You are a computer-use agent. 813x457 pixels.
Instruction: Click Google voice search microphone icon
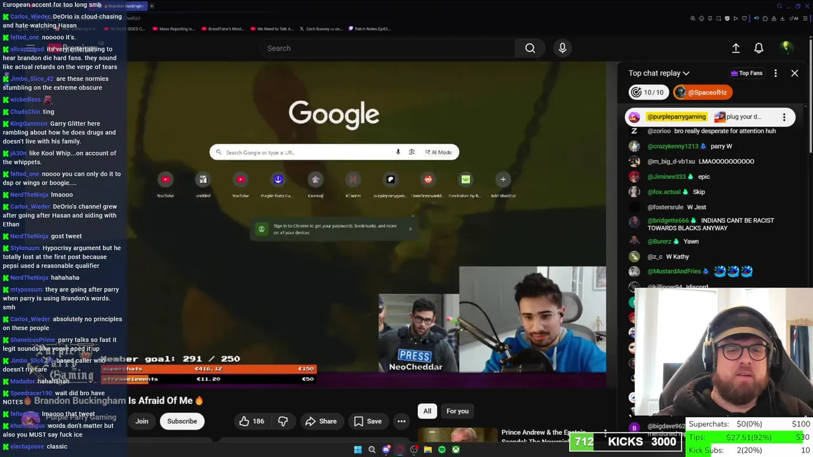tap(398, 152)
